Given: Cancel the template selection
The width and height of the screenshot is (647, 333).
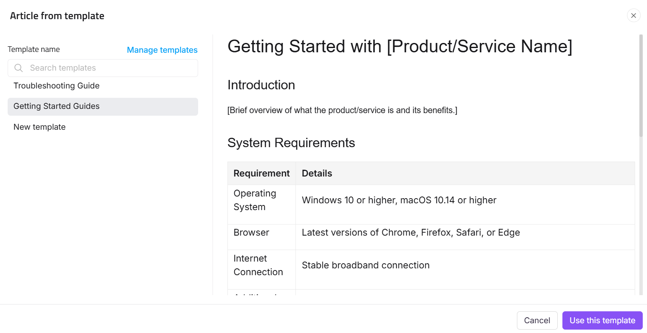Looking at the screenshot, I should click(537, 320).
